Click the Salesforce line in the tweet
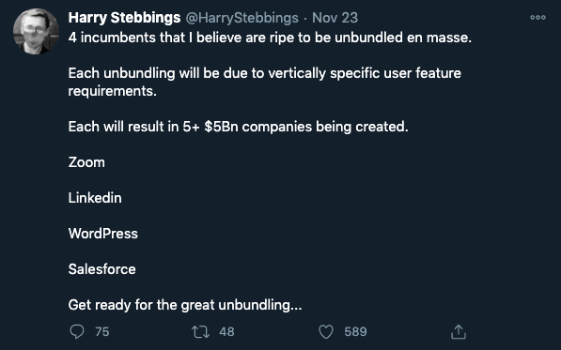Image resolution: width=561 pixels, height=350 pixels. coord(102,269)
